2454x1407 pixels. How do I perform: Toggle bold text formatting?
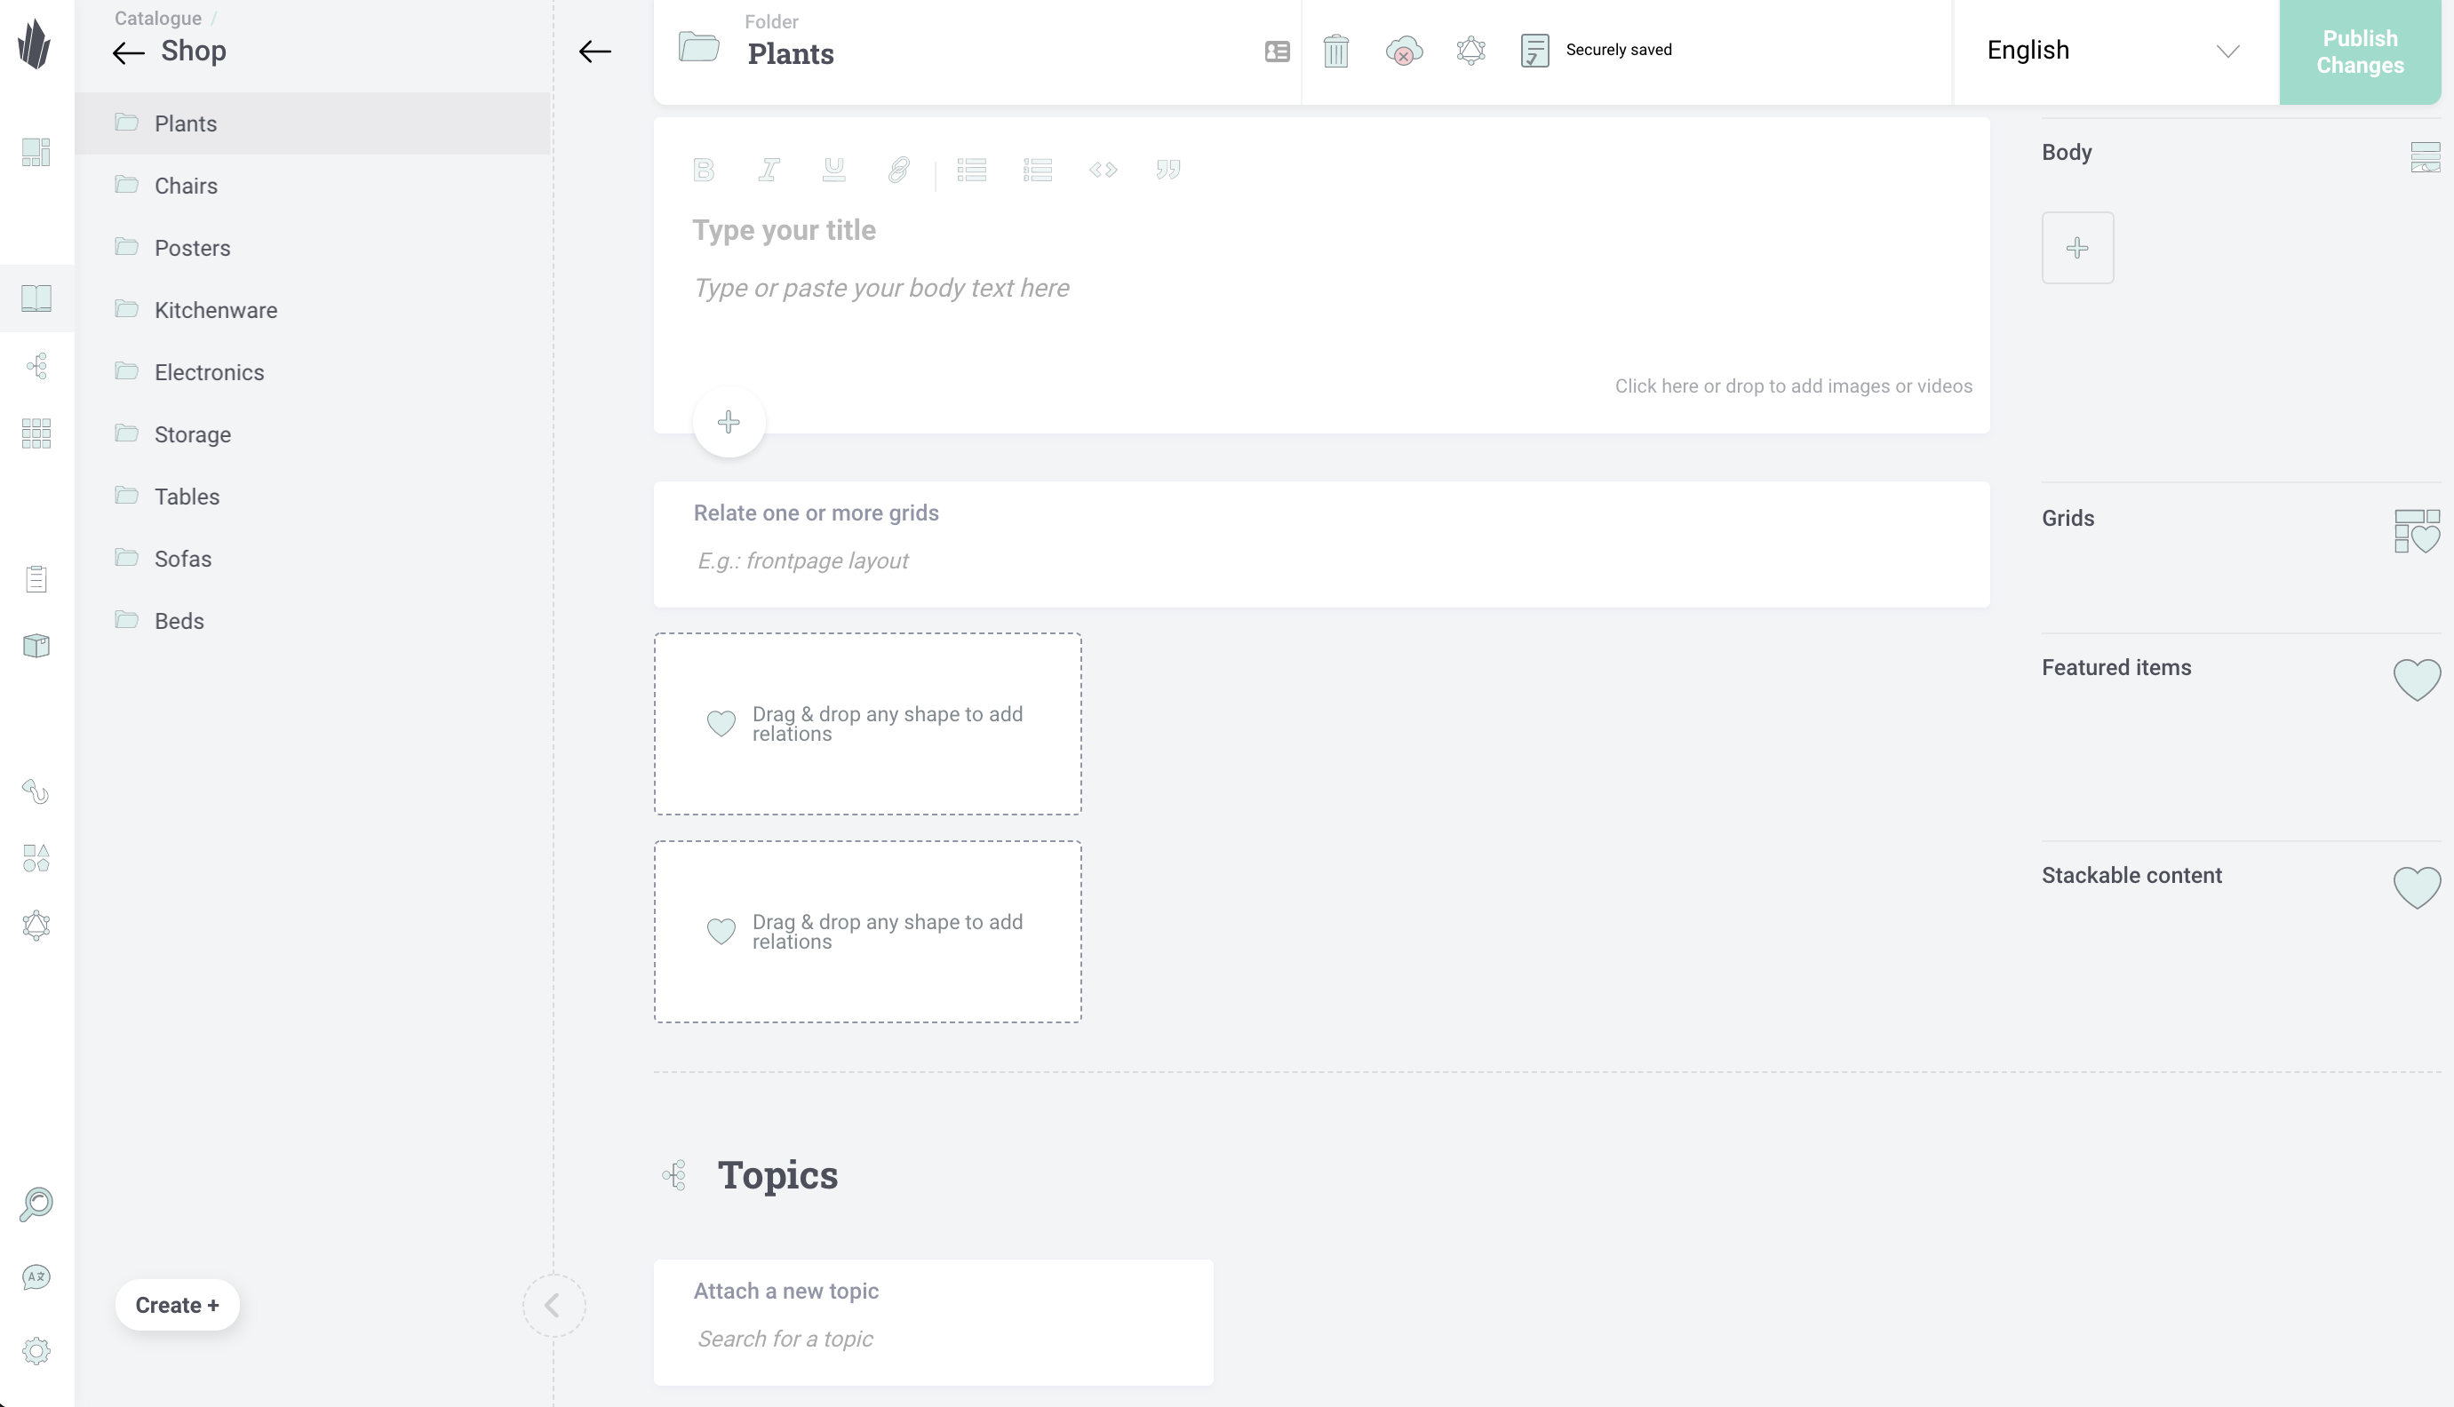coord(704,170)
